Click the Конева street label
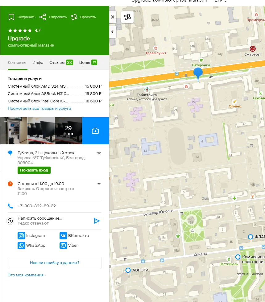This screenshot has height=302, width=265. click(x=200, y=254)
